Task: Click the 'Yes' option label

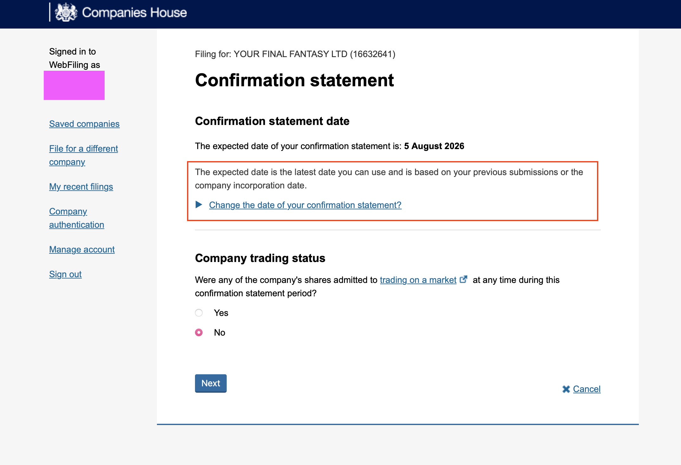Action: click(221, 313)
